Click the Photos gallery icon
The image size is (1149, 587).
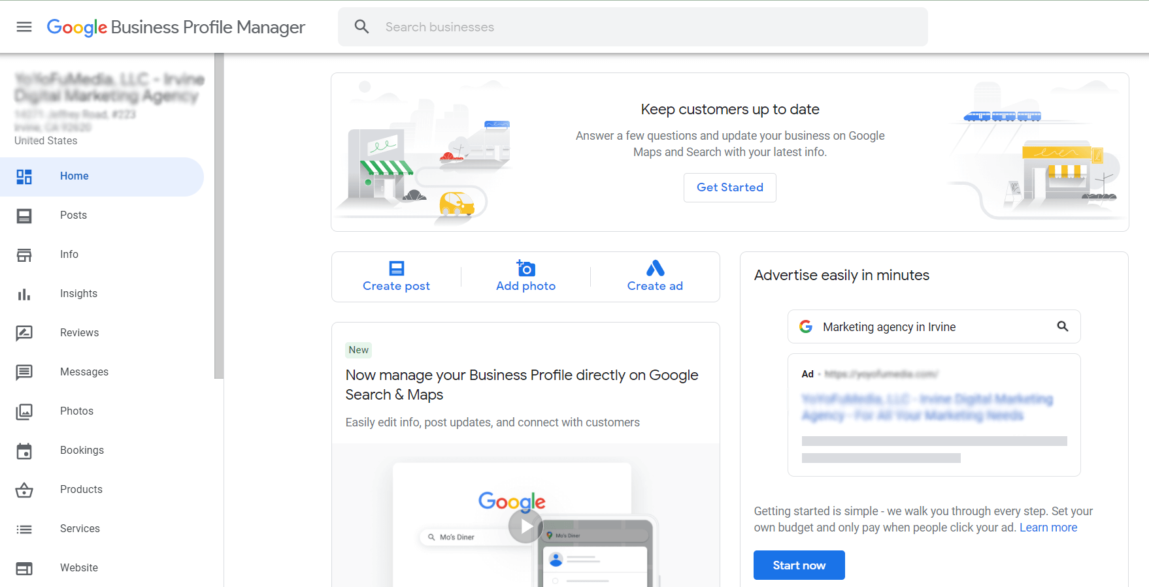pyautogui.click(x=24, y=411)
